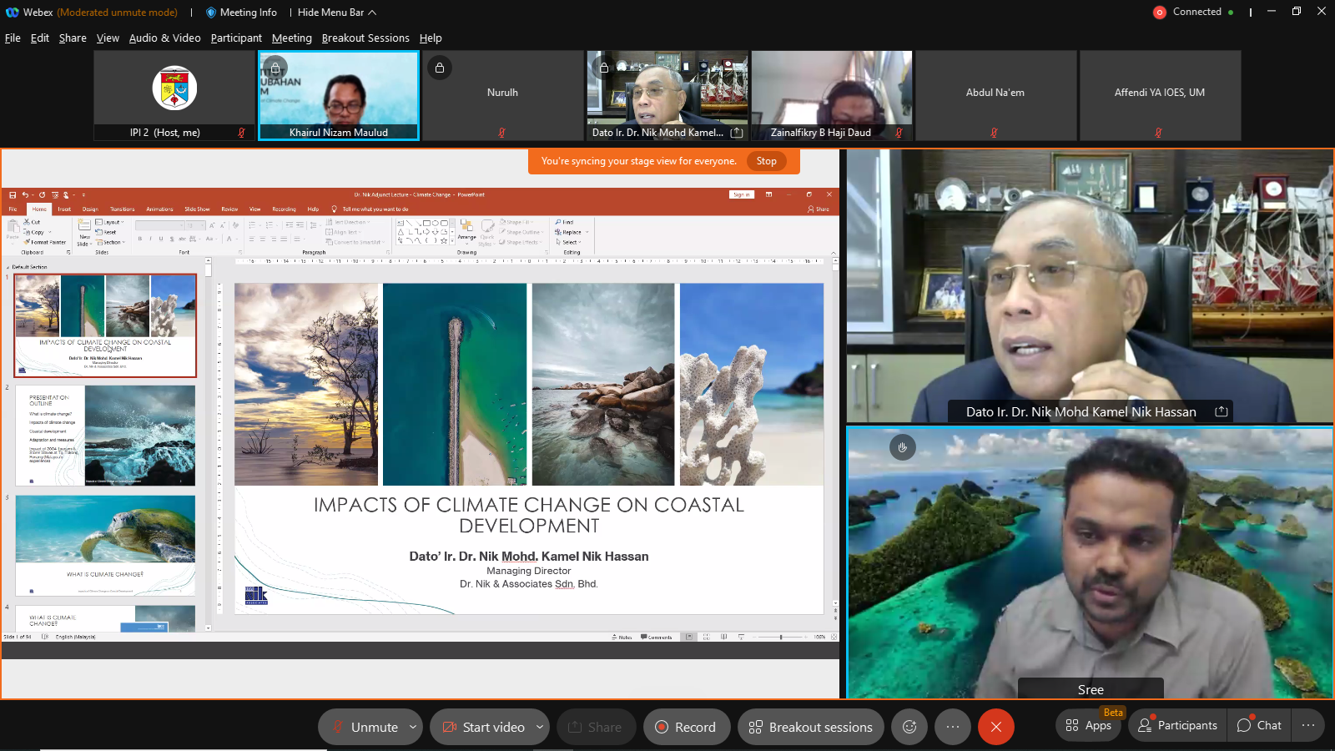Open the more options ellipsis in control bar
Screen dimensions: 1335x751
pos(952,727)
